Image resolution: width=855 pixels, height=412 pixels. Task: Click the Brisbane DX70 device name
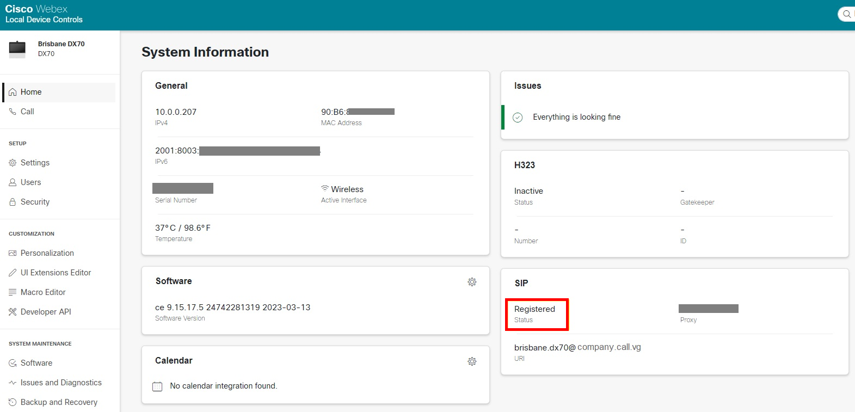pos(61,44)
